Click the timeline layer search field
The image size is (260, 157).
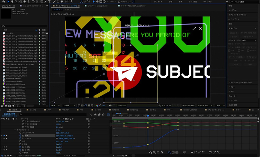53,115
